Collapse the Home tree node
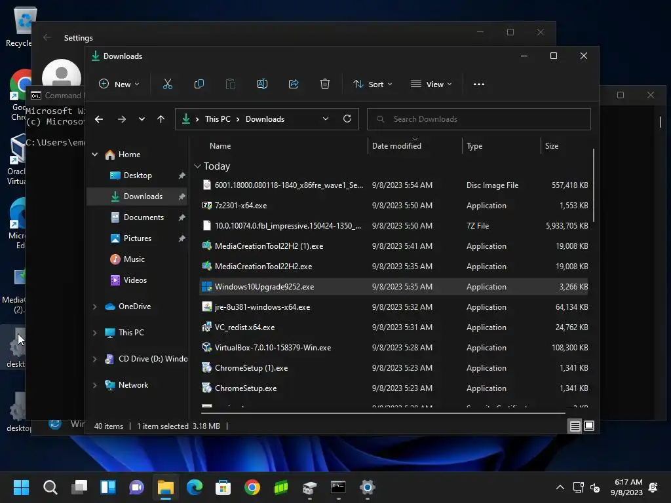Screen dimensions: 671x503 (x=94, y=155)
